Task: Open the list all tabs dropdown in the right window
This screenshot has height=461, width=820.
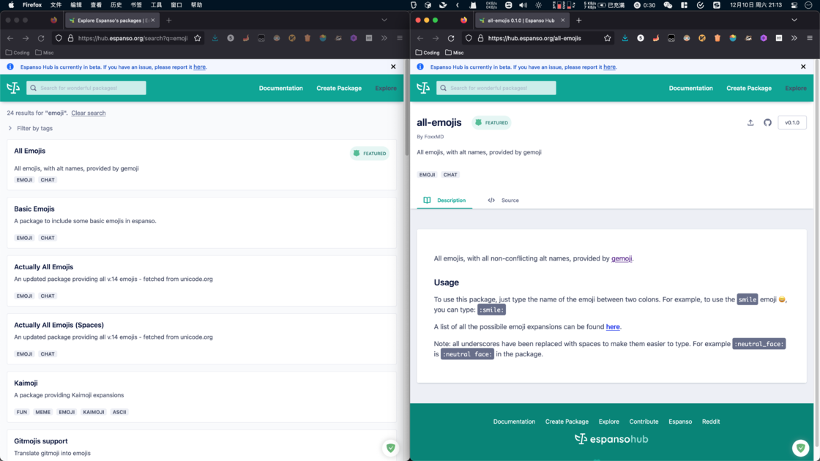Action: (x=794, y=20)
